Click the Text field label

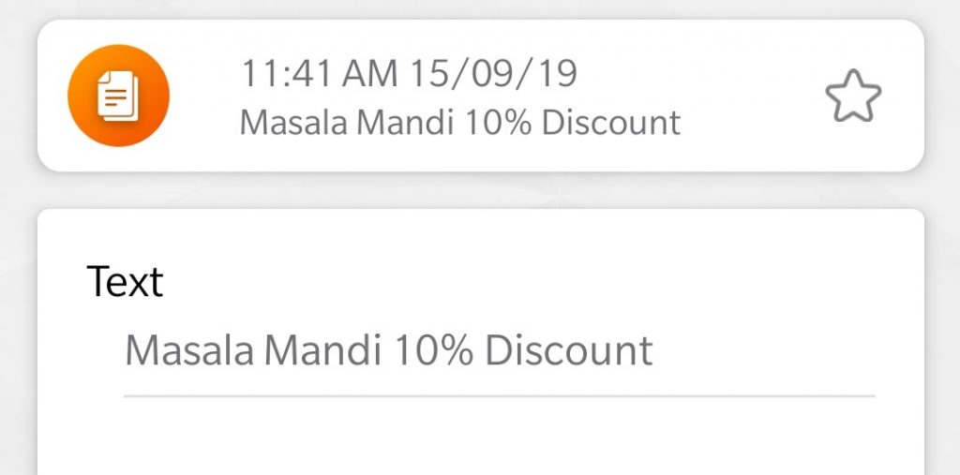125,281
